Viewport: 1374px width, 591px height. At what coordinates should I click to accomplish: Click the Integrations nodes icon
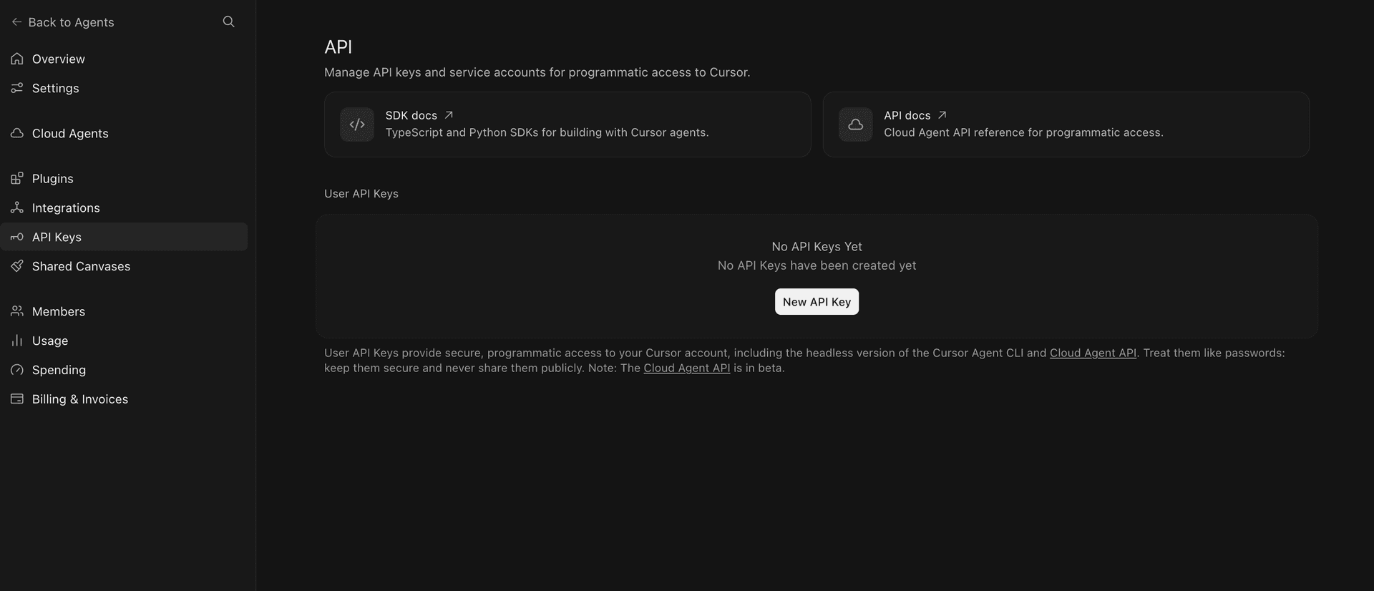pos(17,207)
